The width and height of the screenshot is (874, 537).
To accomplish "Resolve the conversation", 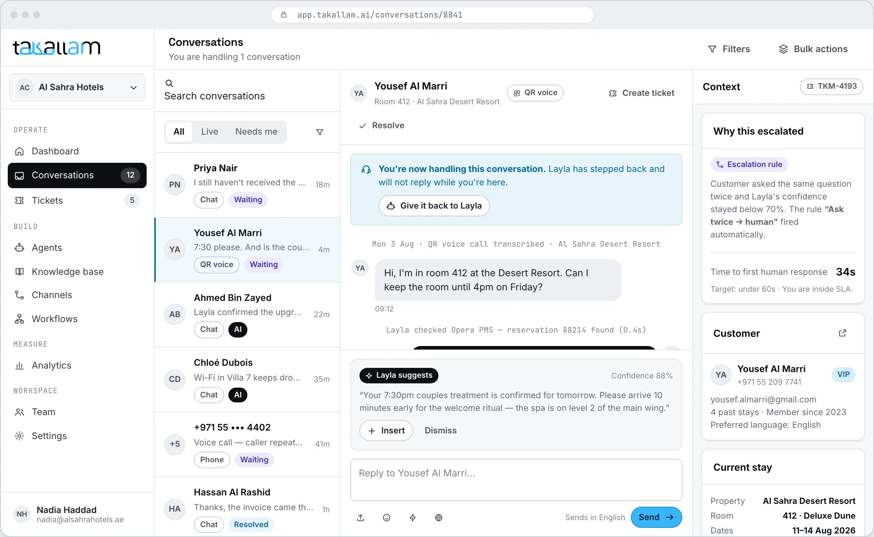I will click(381, 125).
